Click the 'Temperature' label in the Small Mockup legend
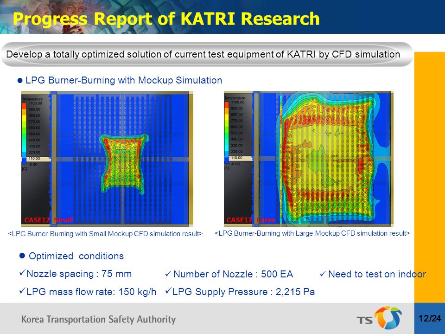The width and height of the screenshot is (445, 334). click(x=32, y=99)
